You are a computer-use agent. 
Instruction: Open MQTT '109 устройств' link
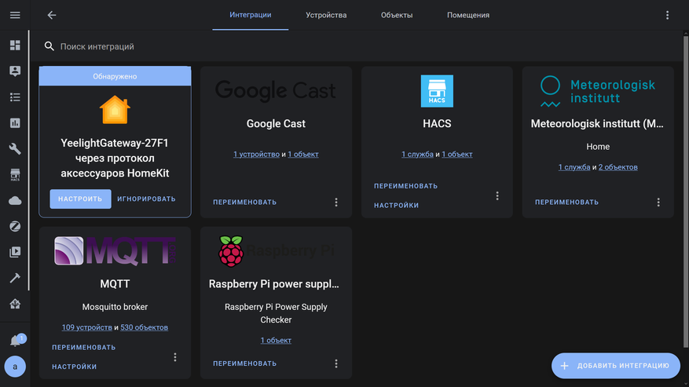pos(87,327)
